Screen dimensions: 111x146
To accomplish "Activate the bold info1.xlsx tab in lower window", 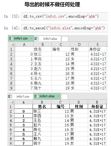I will pos(47,96).
